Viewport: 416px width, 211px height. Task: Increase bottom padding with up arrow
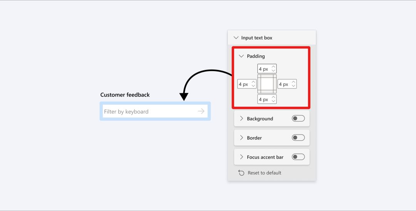[x=273, y=97]
